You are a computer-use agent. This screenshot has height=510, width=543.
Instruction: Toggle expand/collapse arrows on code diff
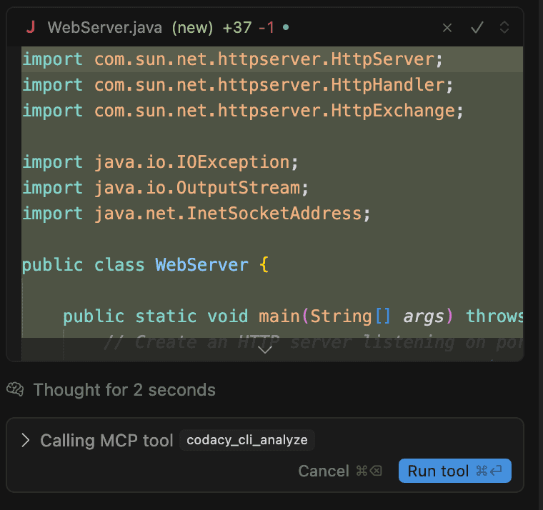point(504,27)
